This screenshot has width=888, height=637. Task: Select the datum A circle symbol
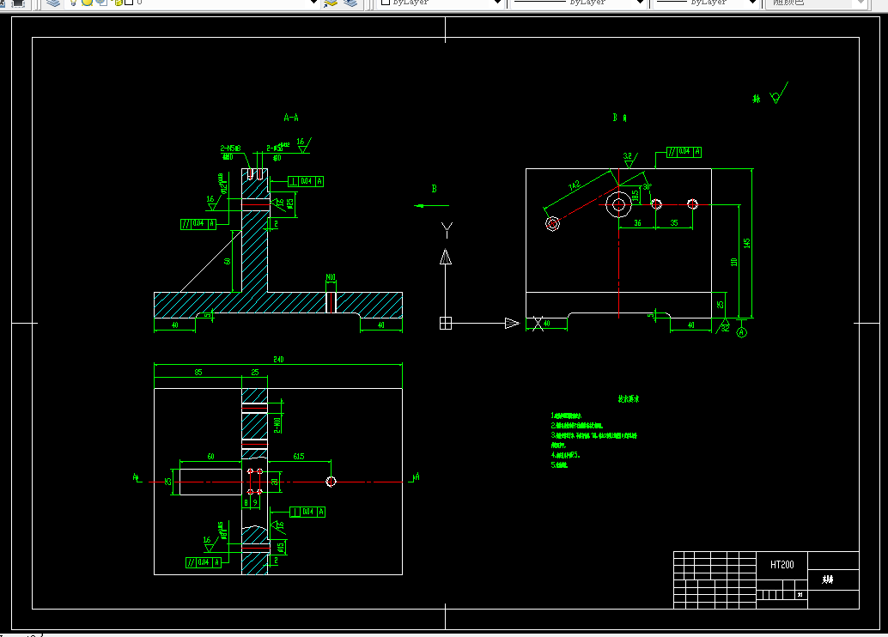point(742,332)
